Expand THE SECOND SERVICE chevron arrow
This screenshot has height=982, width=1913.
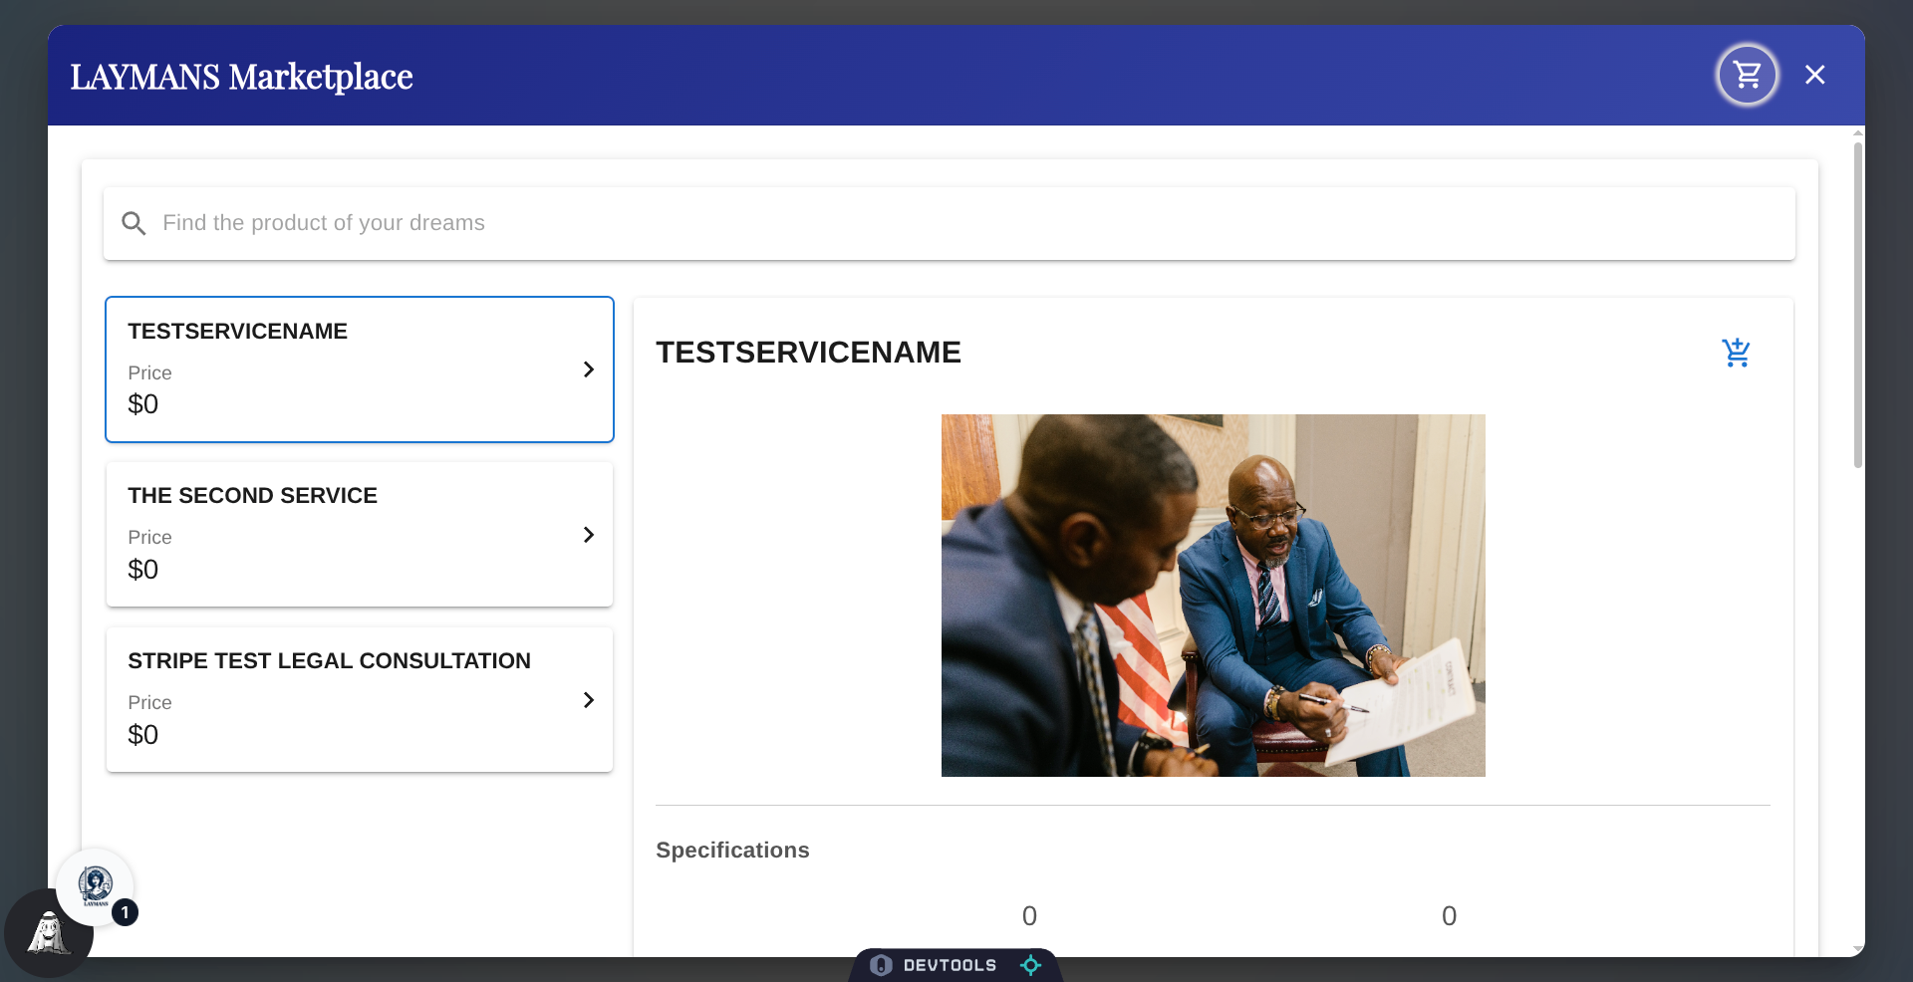point(588,535)
